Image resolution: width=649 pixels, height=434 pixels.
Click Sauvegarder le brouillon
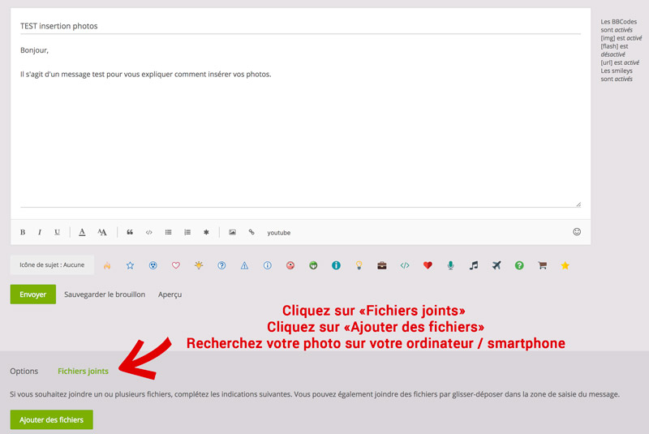point(105,294)
